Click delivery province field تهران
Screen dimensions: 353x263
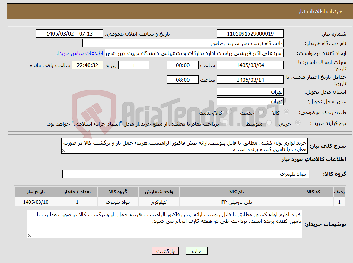(x=250, y=92)
